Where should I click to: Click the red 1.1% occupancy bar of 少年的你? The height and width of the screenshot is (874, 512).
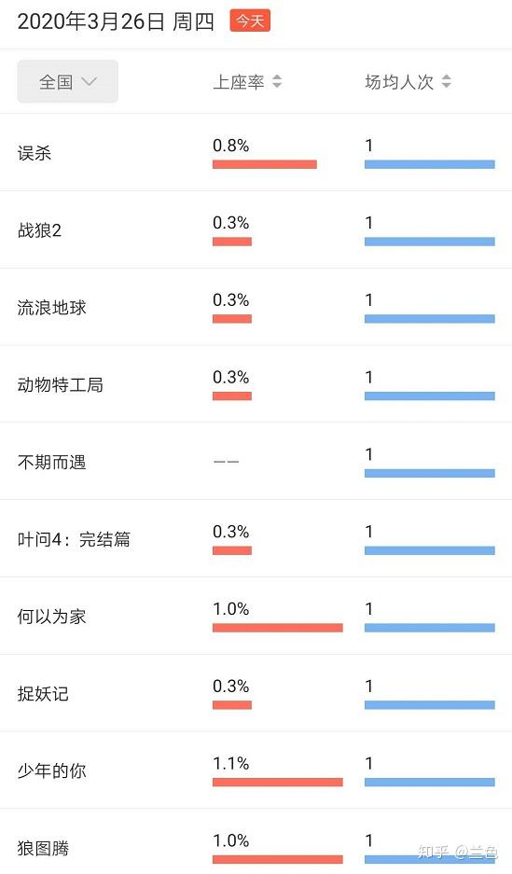pyautogui.click(x=277, y=782)
